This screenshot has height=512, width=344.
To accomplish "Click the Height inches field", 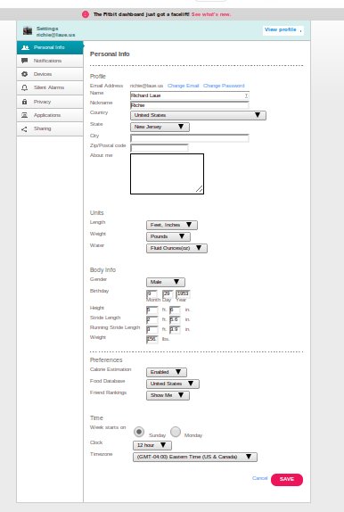I will tap(175, 310).
